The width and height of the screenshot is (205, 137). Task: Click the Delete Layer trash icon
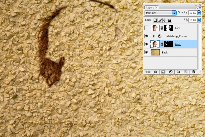(x=193, y=72)
